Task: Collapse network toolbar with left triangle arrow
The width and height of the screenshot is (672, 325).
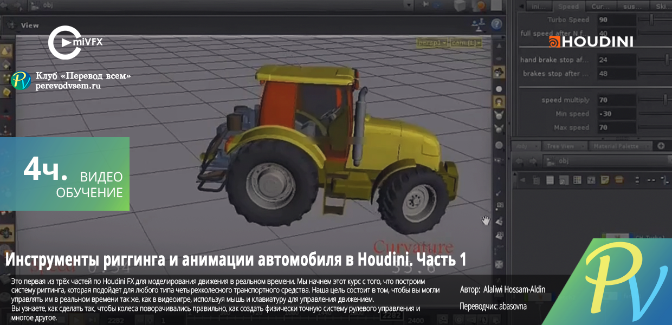Action: pos(523,179)
